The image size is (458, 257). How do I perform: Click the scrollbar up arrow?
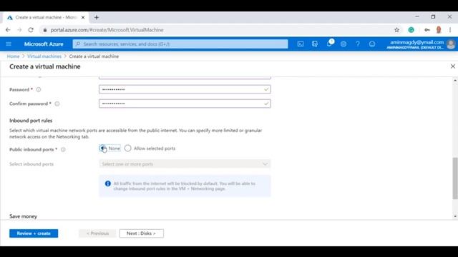455,80
